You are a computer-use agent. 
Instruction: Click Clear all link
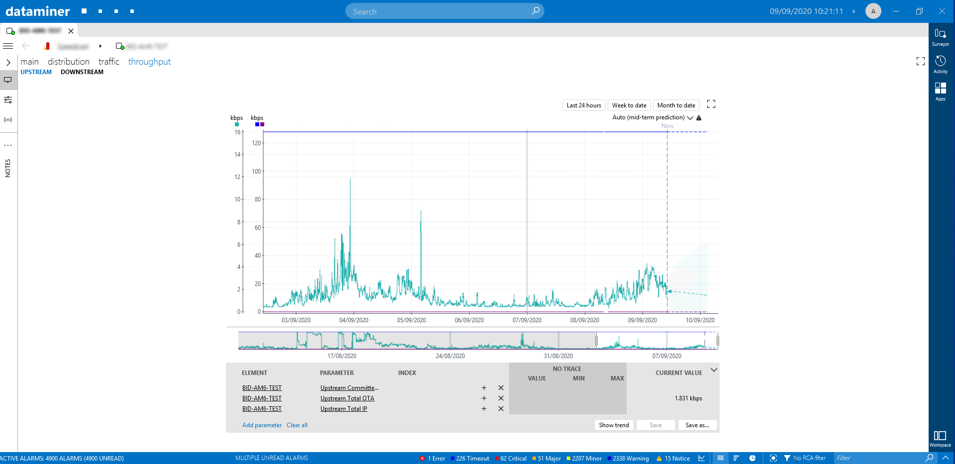point(297,425)
